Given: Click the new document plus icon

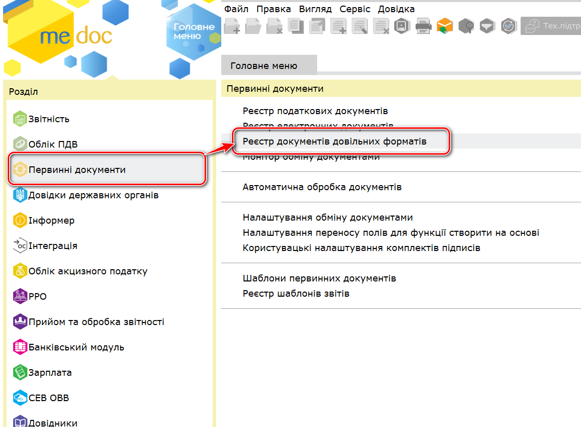Looking at the screenshot, I should pyautogui.click(x=232, y=25).
